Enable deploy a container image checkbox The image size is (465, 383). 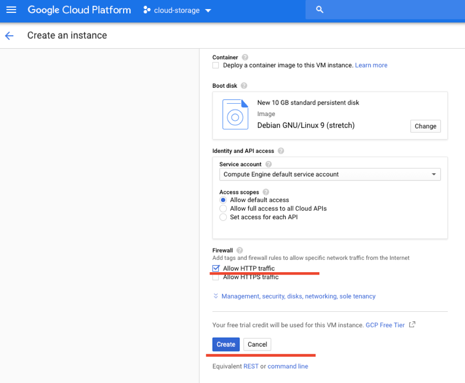pyautogui.click(x=216, y=65)
